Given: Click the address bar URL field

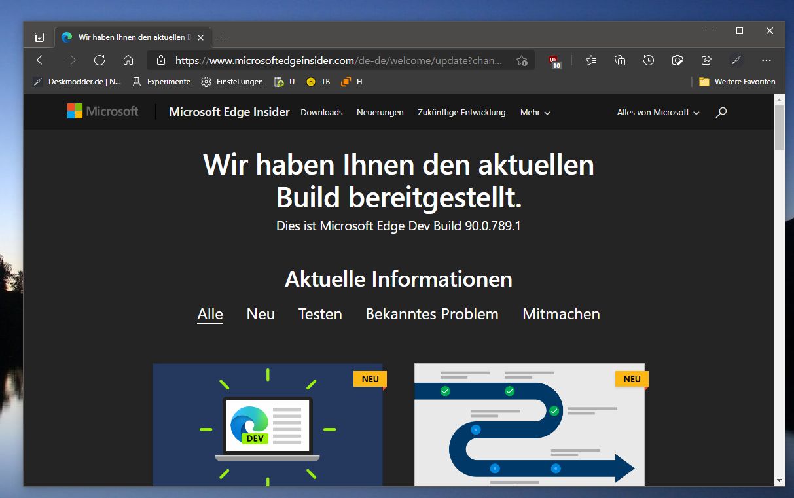Looking at the screenshot, I should click(339, 60).
